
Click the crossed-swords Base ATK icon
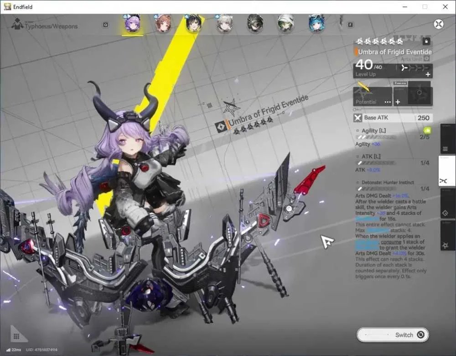[x=358, y=118]
